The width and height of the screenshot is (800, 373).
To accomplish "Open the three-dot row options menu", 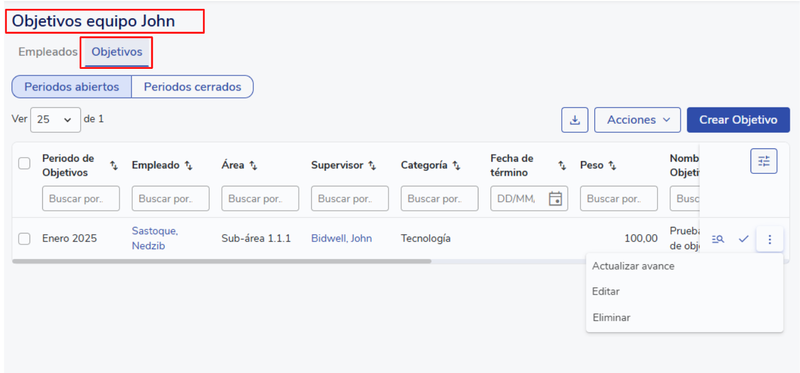I will (769, 239).
